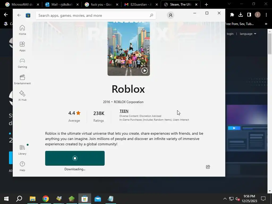The width and height of the screenshot is (272, 204).
Task: Switch to the MicrosoftAll Chrome tab
Action: coord(22,5)
